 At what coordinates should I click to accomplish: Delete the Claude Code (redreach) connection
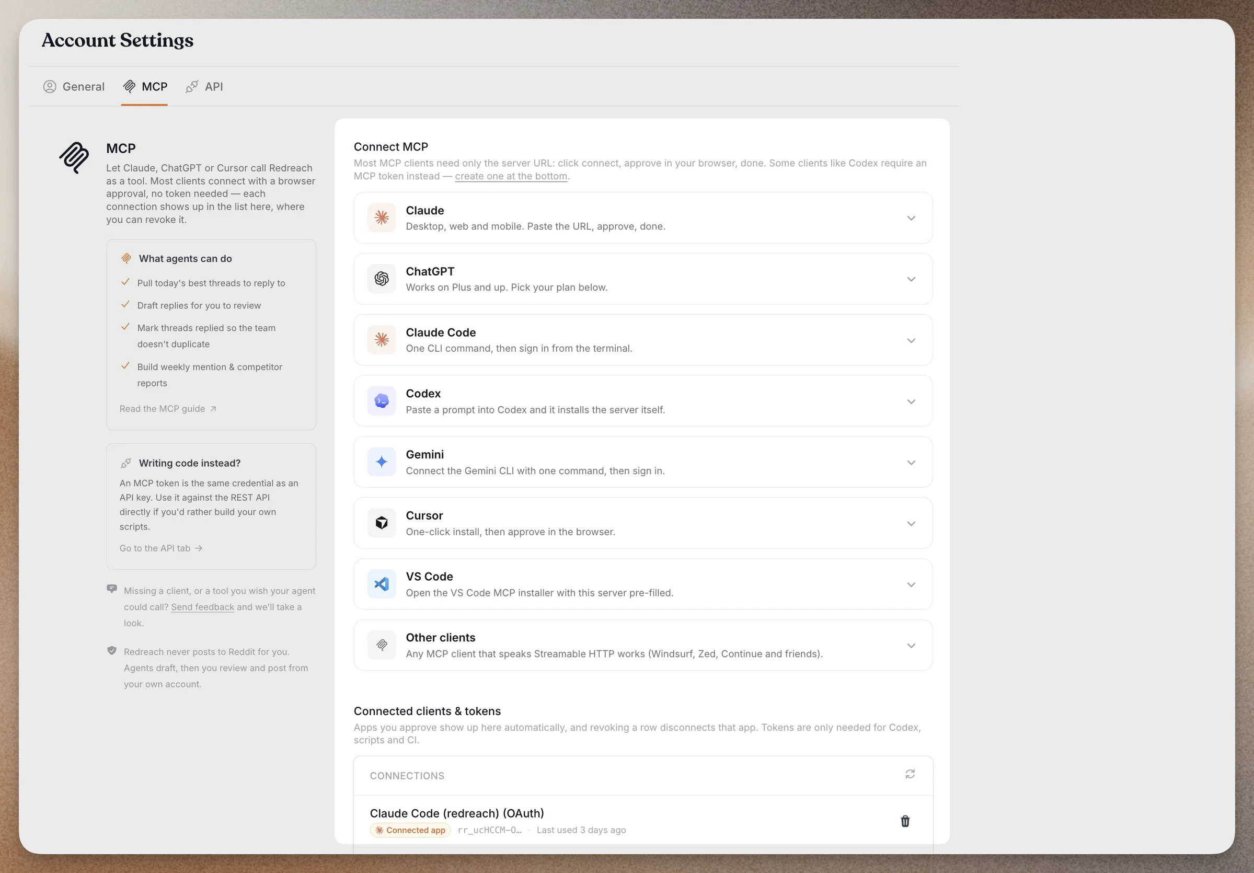[905, 821]
